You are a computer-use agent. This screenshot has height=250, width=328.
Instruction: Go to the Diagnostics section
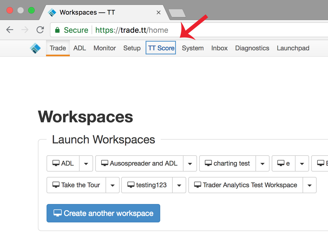(252, 48)
